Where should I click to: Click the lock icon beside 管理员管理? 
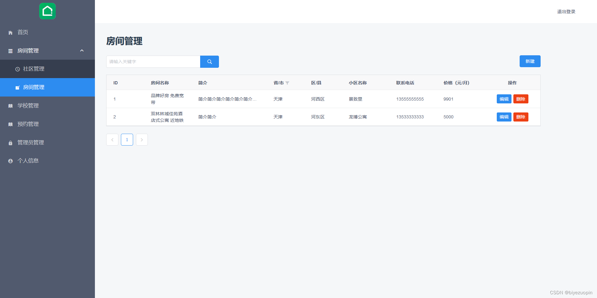pos(10,143)
